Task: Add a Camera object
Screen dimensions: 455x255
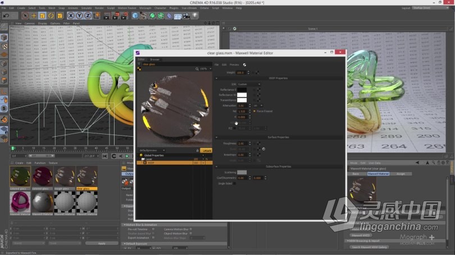Action: click(x=186, y=16)
